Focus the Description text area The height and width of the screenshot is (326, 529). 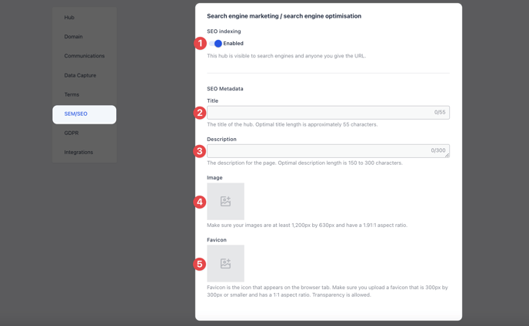[x=328, y=150]
